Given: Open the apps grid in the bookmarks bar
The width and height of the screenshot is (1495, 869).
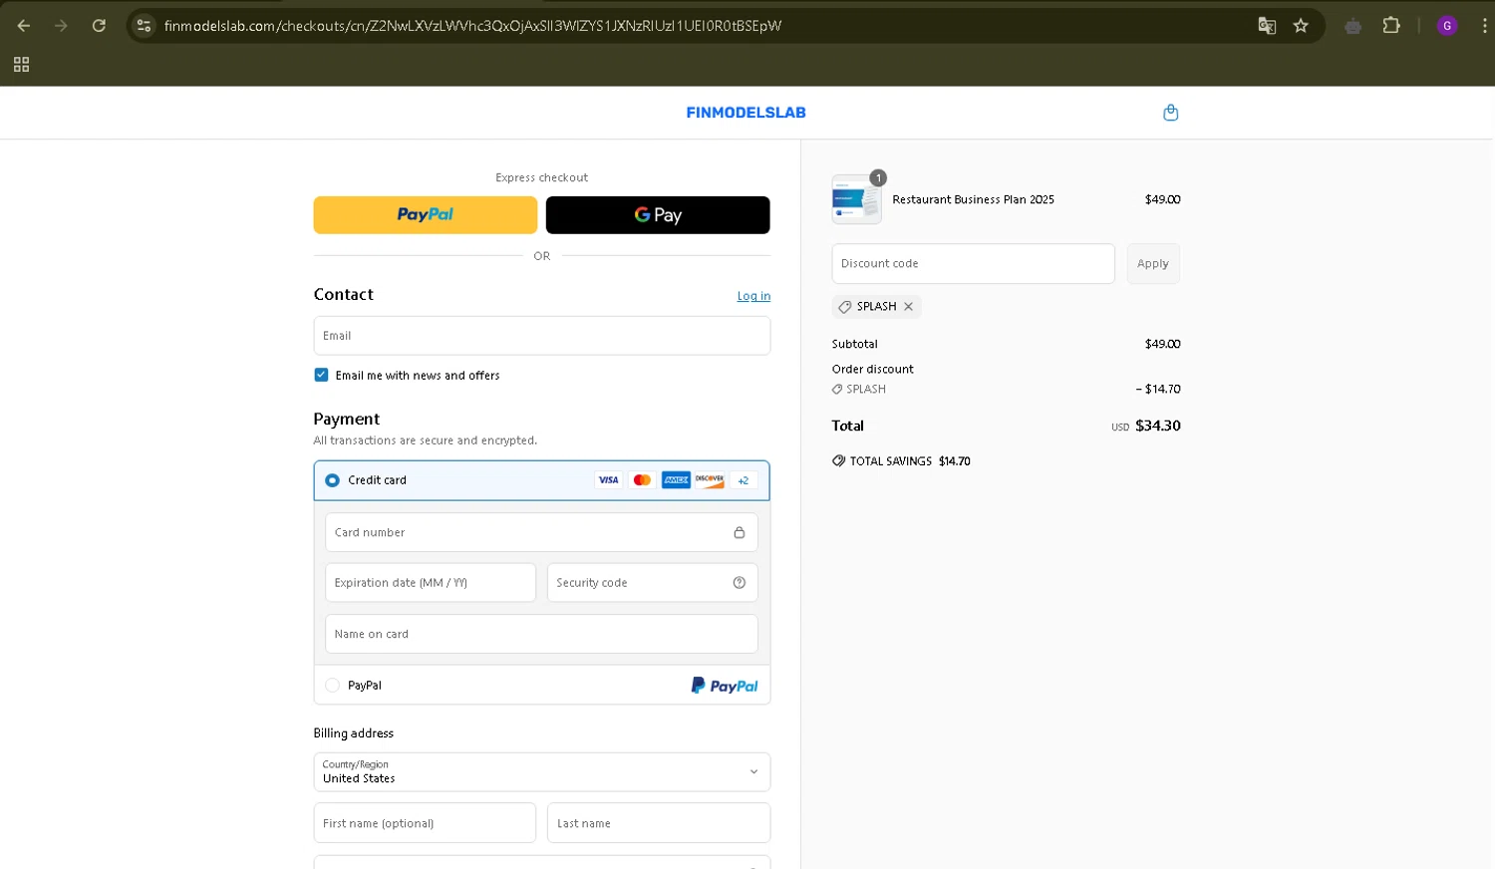Looking at the screenshot, I should click(x=21, y=65).
